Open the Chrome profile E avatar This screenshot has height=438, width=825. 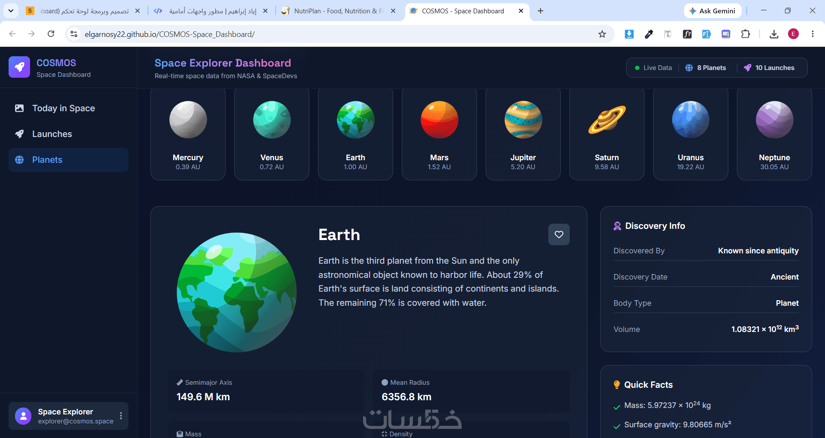click(x=793, y=34)
